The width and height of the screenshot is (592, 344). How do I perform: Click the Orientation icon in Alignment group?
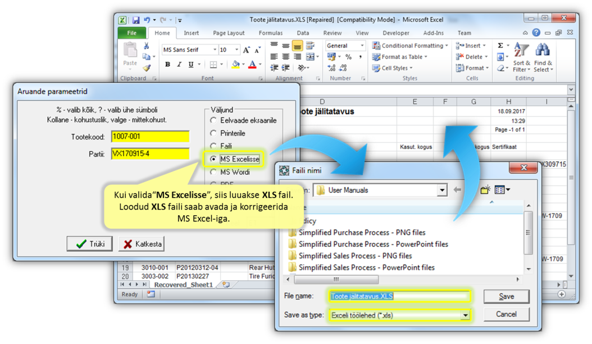(301, 68)
